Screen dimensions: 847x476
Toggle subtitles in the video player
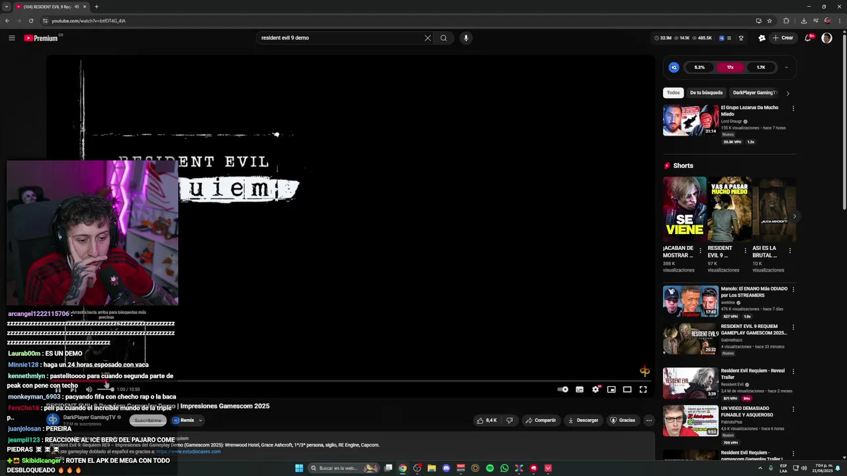coord(580,389)
